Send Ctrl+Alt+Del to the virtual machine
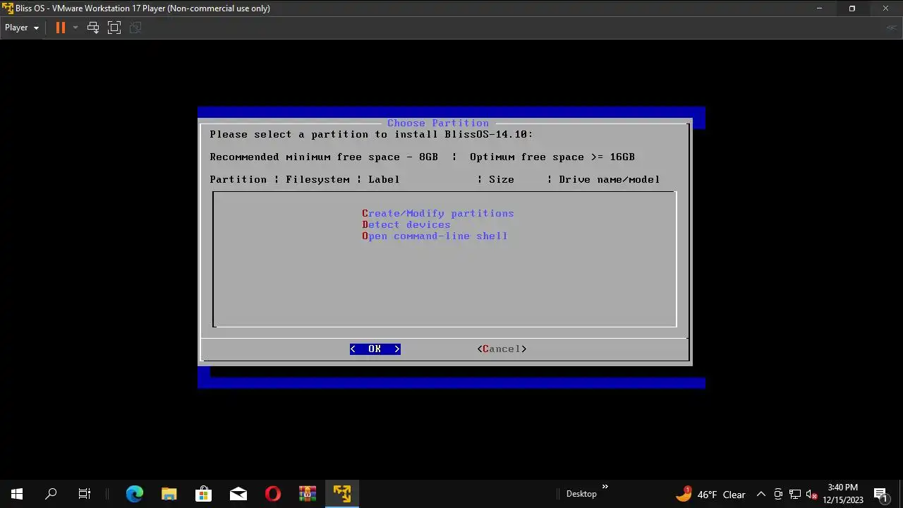 [93, 28]
